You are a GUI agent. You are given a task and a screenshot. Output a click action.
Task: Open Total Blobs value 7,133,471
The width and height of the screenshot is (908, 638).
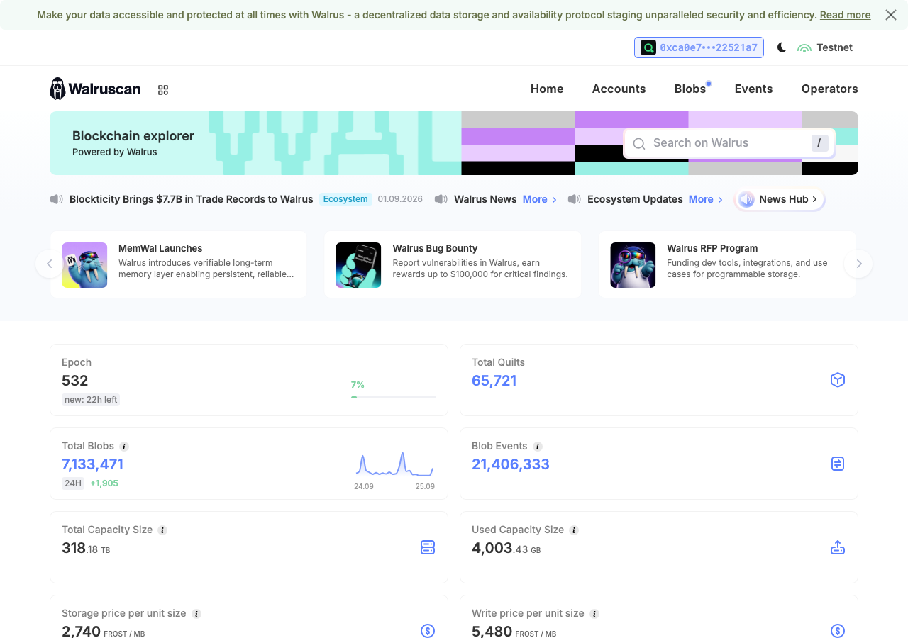pyautogui.click(x=93, y=464)
